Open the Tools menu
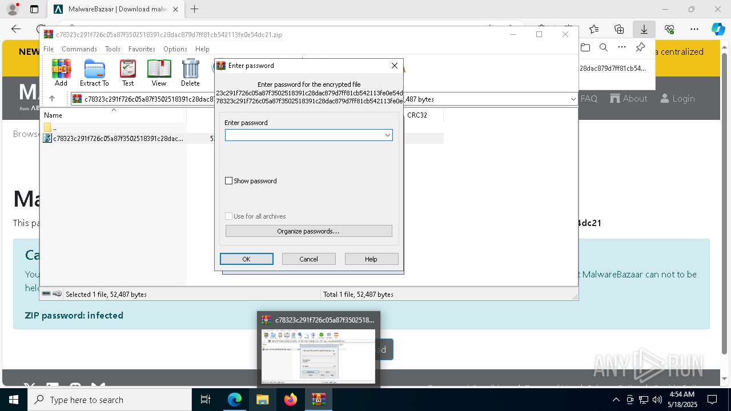Viewport: 731px width, 411px height. coord(113,49)
